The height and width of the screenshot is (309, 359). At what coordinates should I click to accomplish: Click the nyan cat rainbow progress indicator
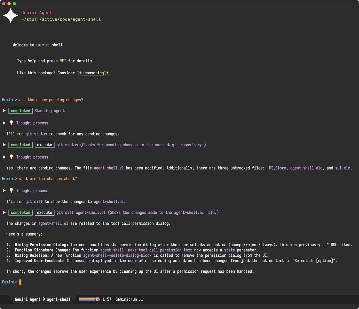click(x=89, y=299)
